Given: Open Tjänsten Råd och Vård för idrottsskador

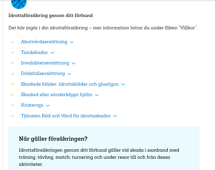Looking at the screenshot, I should [x=66, y=116].
